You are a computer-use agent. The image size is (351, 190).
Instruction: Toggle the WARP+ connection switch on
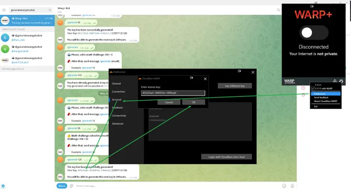tap(314, 33)
